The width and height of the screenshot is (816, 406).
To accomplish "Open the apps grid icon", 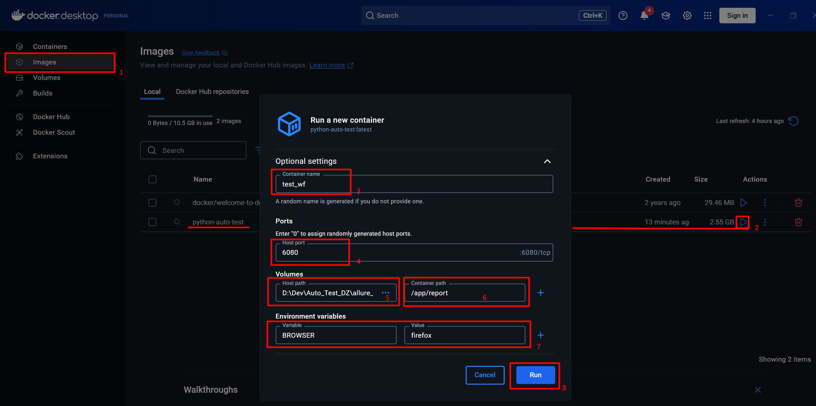I will [708, 16].
